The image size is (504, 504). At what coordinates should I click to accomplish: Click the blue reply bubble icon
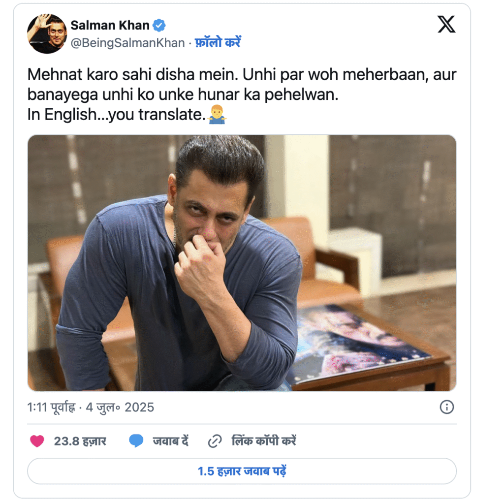[136, 441]
